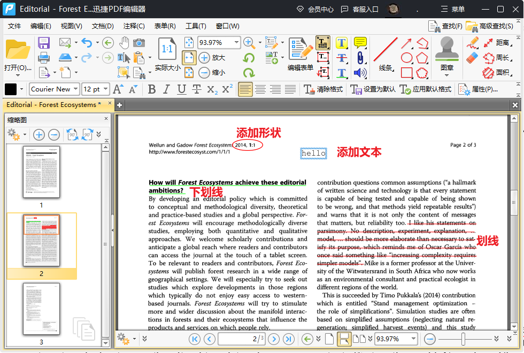Click the 查找(F) Find button
Image resolution: width=524 pixels, height=353 pixels.
click(x=445, y=26)
